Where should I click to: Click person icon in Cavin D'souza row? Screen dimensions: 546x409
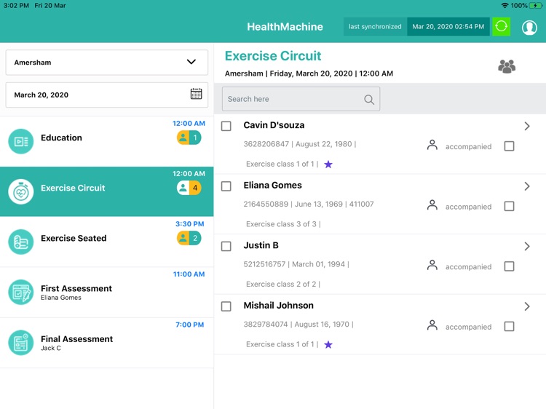(432, 145)
